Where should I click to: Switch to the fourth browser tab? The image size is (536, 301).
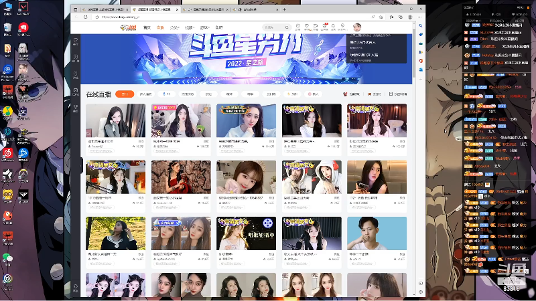255,9
